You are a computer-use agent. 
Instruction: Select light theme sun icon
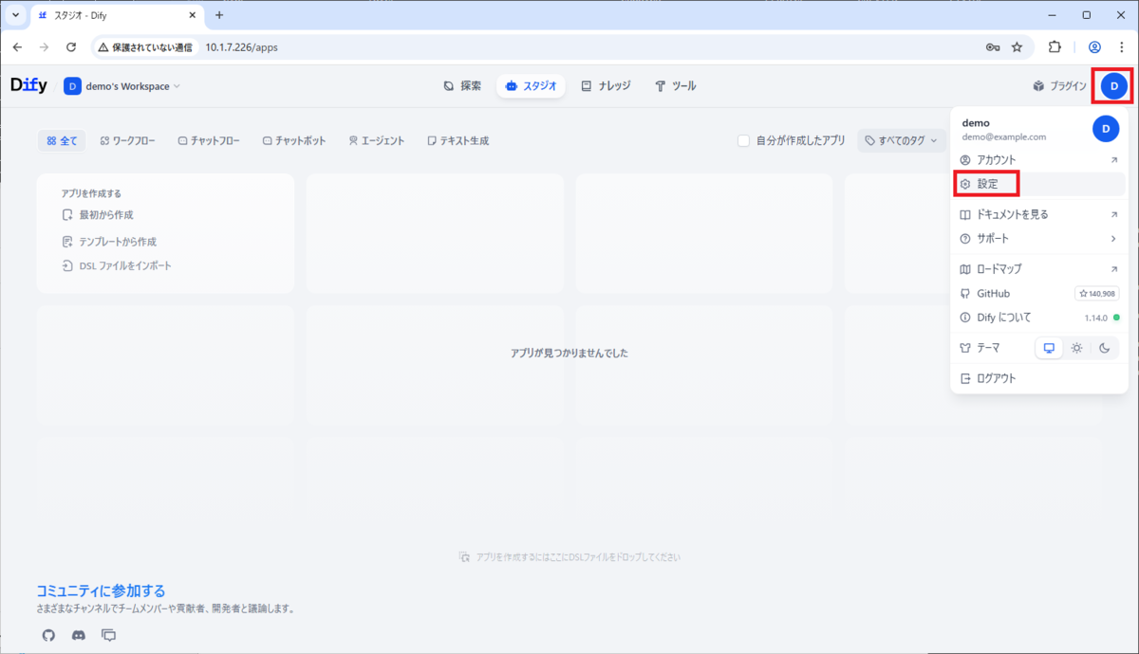1076,348
